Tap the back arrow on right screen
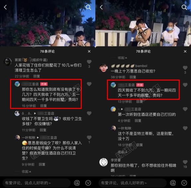This screenshot has height=188, width=191. coord(101,7)
